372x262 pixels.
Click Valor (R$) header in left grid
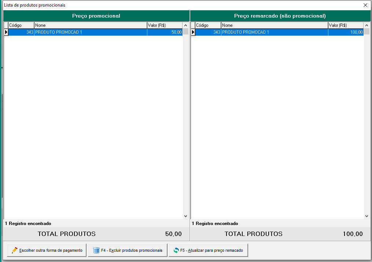coord(164,25)
